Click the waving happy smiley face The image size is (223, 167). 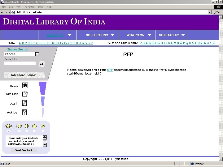coord(19,126)
